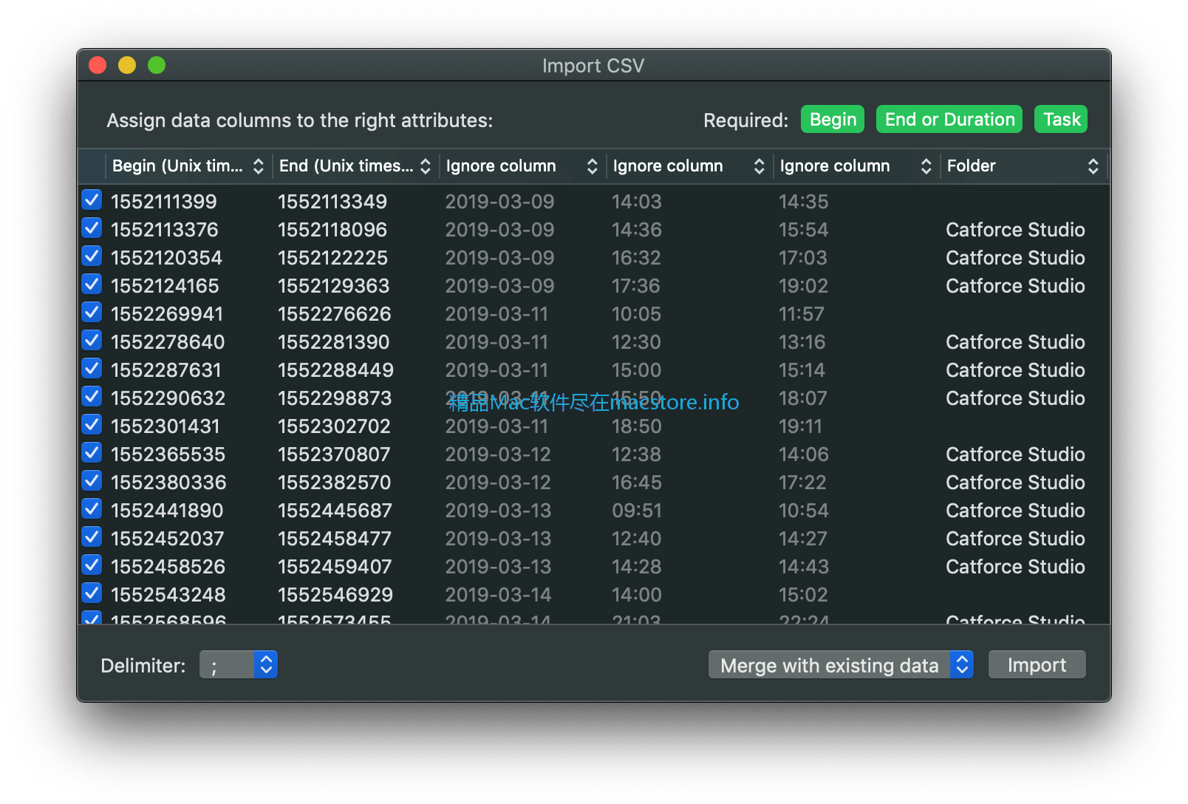The width and height of the screenshot is (1188, 804).
Task: Select the time cell 15:02
Action: [x=803, y=595]
